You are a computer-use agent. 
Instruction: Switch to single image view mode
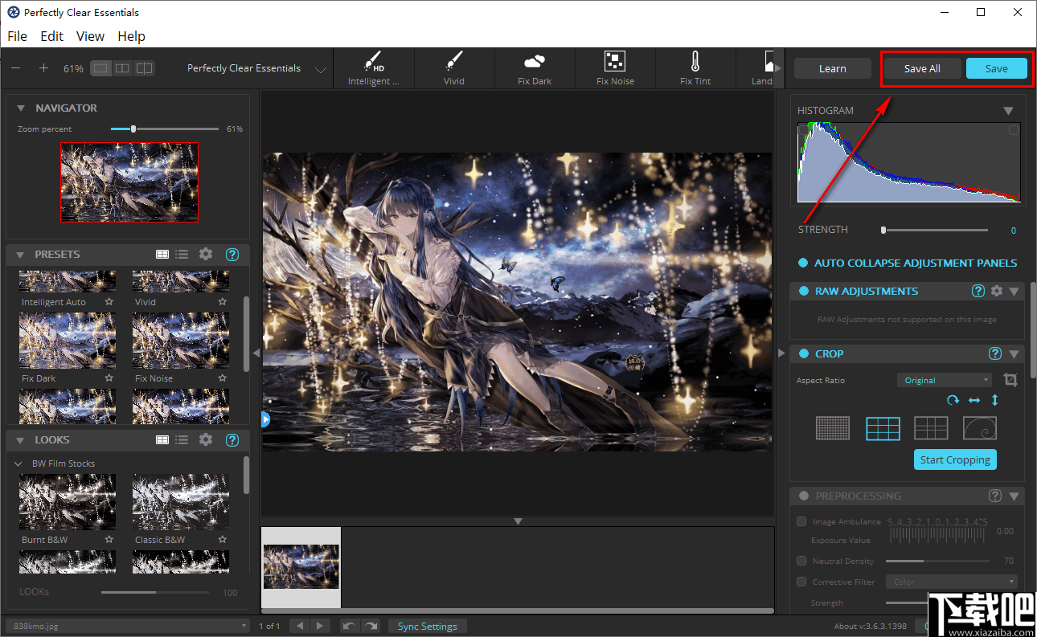tap(100, 68)
